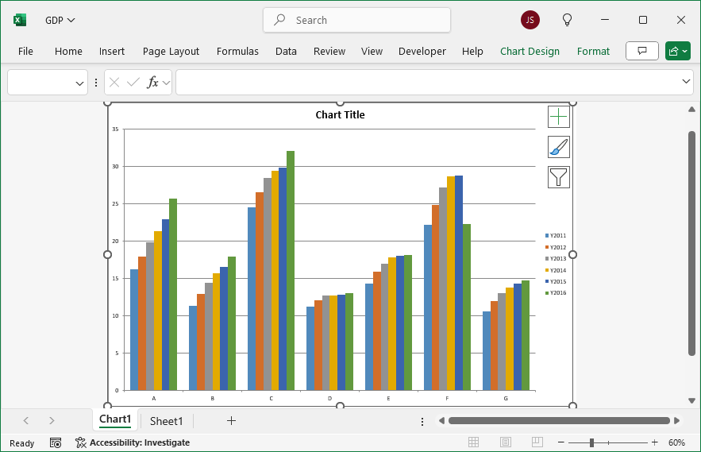Open the JS account avatar
701x452 pixels.
click(530, 20)
